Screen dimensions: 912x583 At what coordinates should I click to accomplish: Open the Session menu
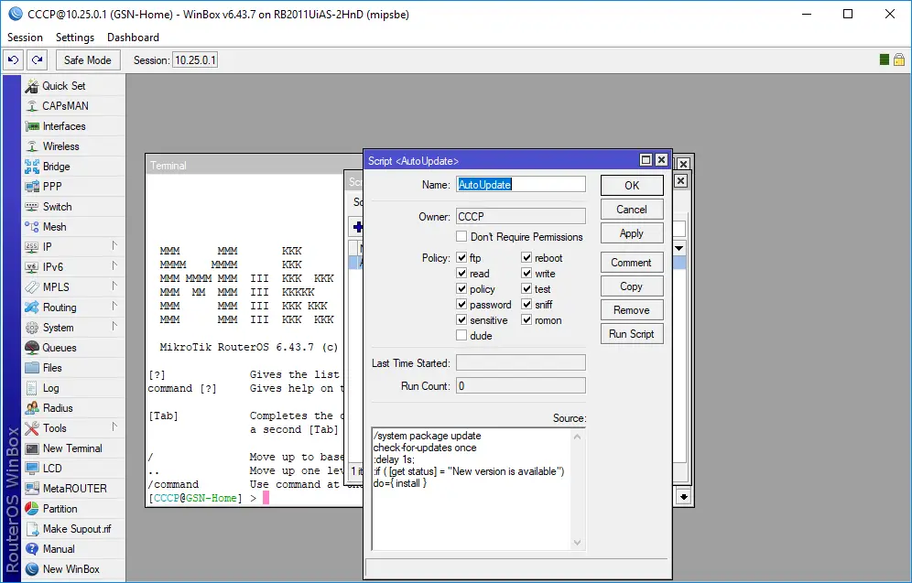coord(25,38)
